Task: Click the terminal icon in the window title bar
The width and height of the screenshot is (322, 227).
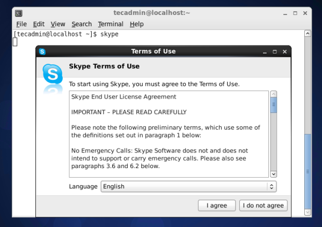Action: (x=18, y=12)
